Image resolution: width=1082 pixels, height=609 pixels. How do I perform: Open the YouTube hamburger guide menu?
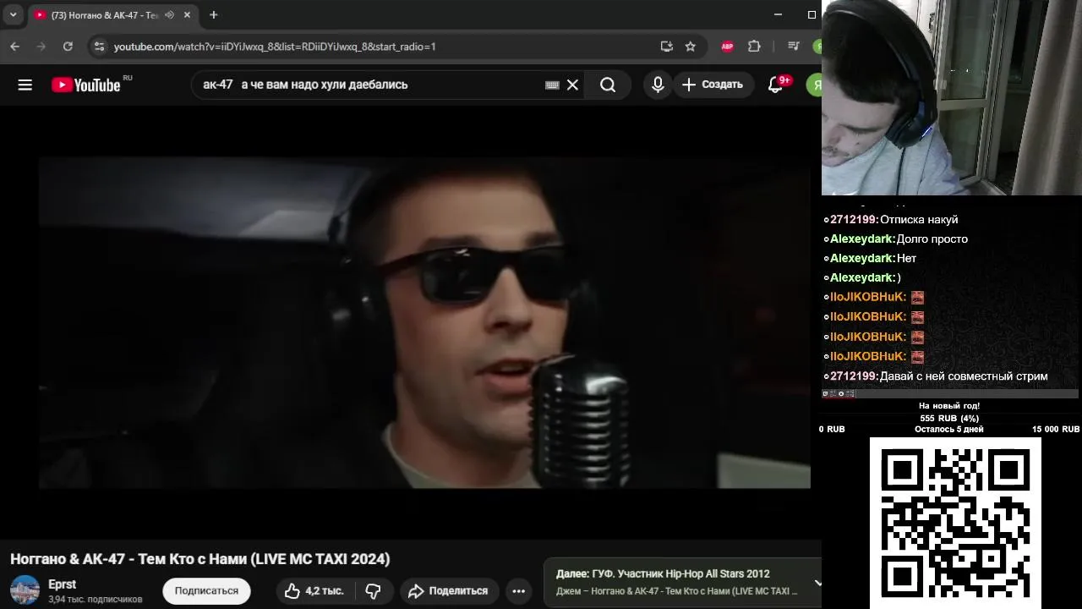(25, 85)
